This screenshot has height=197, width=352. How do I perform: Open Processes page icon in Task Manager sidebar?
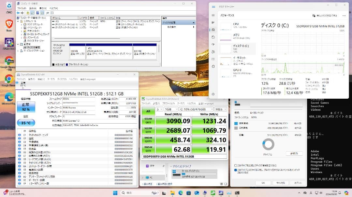tap(213, 23)
